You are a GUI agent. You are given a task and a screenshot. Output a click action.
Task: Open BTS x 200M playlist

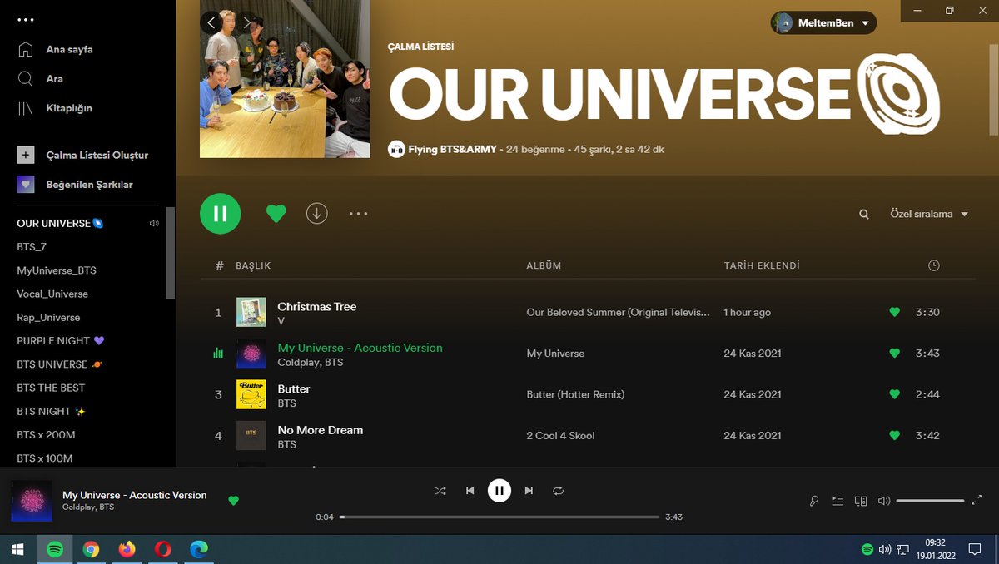tap(46, 434)
